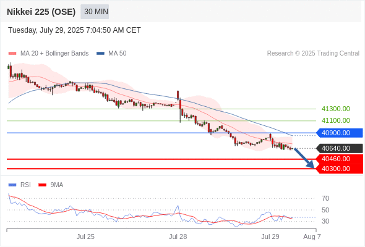Select the 40300.00 red support tag
This screenshot has width=365, height=247.
tap(340, 169)
